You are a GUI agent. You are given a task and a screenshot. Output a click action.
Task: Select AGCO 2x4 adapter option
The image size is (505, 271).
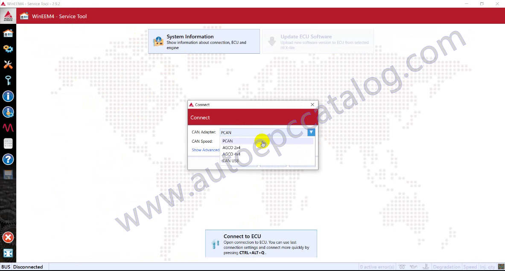(267, 147)
